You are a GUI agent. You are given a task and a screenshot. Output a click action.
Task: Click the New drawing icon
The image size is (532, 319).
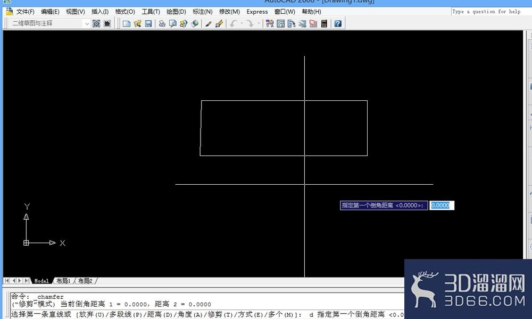coord(127,24)
